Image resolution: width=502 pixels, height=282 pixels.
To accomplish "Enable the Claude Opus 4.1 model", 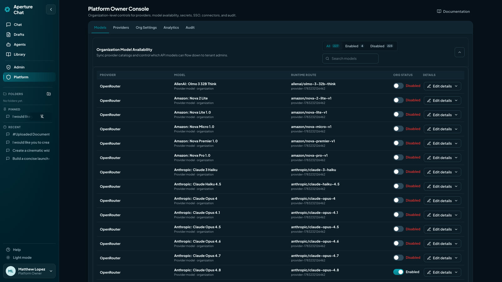I will pos(398,215).
